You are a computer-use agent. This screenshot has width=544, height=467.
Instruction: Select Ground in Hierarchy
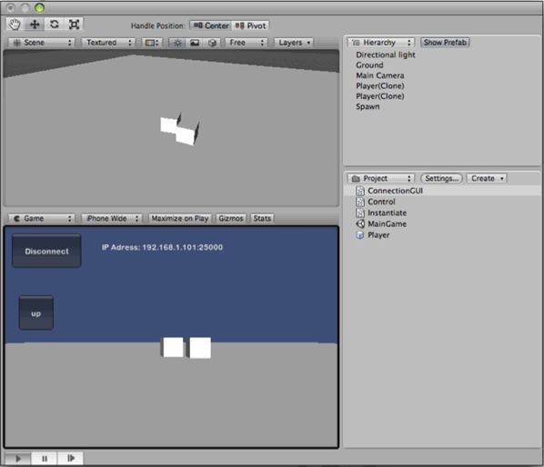369,65
